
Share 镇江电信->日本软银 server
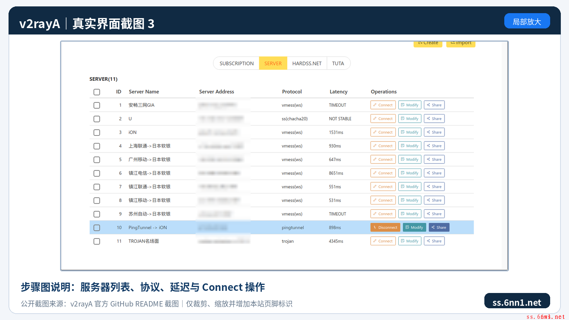click(x=434, y=173)
